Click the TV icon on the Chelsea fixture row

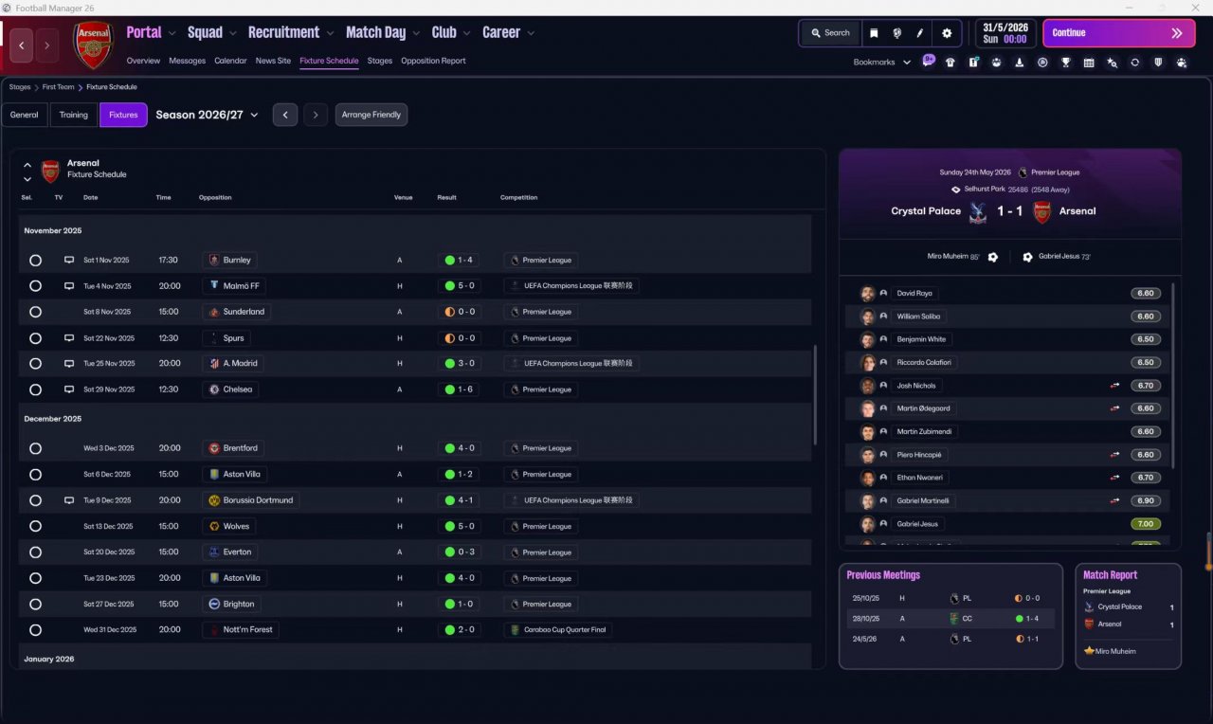(x=68, y=389)
